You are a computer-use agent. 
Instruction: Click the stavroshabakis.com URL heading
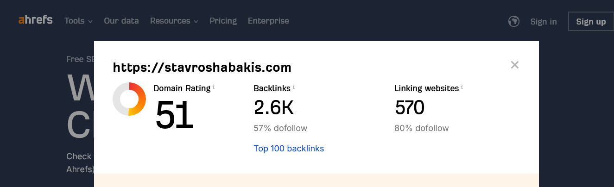click(x=202, y=68)
